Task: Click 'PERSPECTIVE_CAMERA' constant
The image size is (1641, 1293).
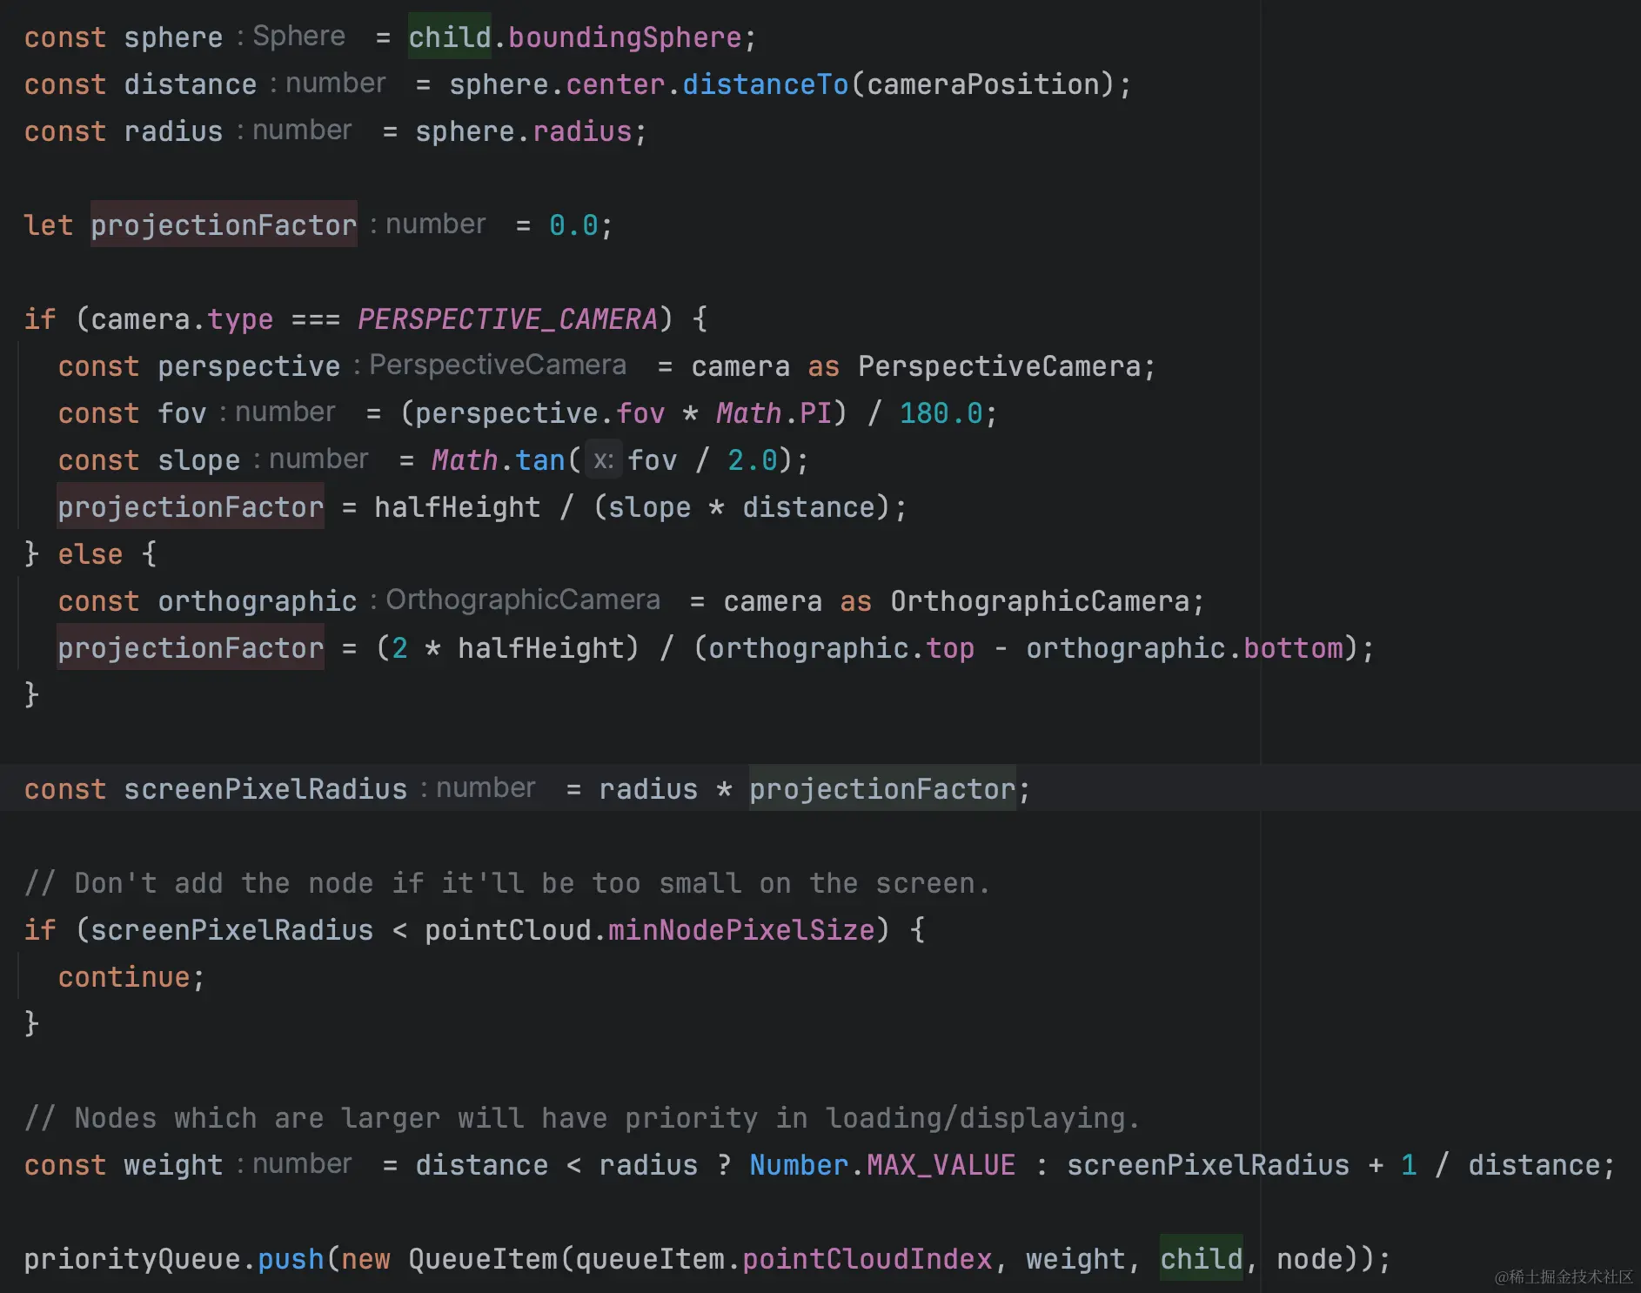Action: tap(507, 319)
